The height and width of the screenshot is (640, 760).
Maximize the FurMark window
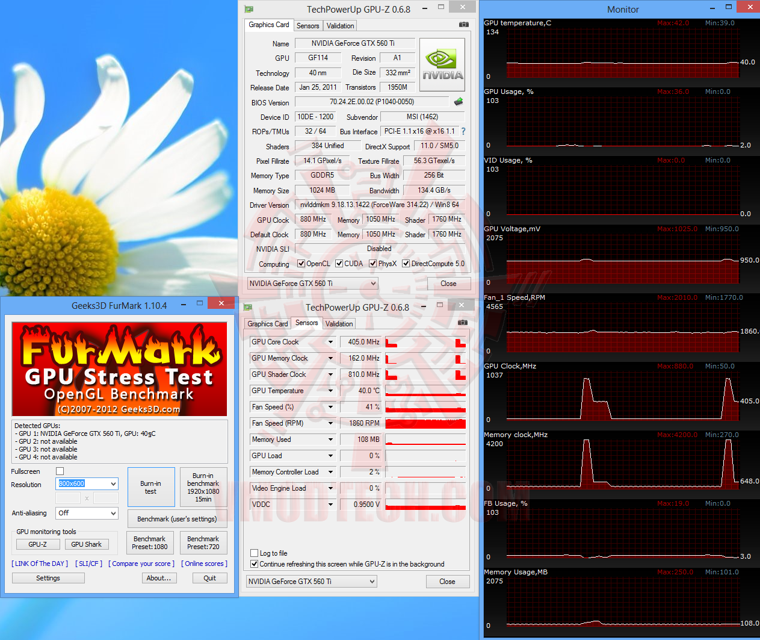pyautogui.click(x=199, y=303)
